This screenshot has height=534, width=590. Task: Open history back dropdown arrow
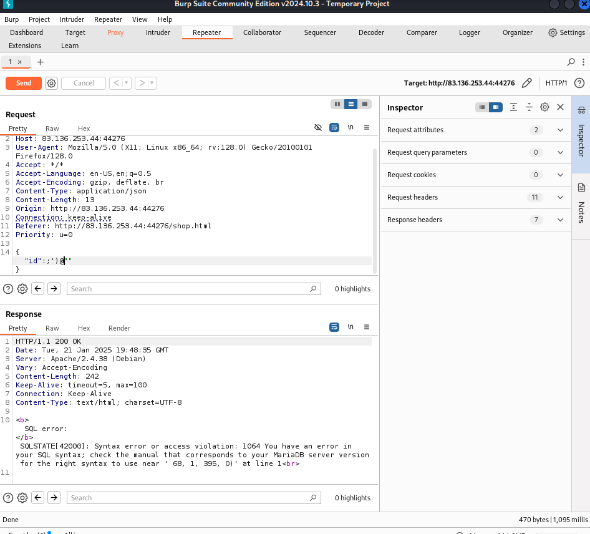pyautogui.click(x=127, y=83)
